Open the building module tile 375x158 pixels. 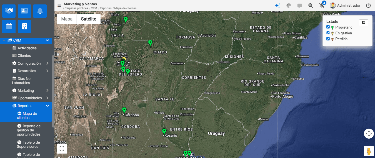[x=24, y=26]
